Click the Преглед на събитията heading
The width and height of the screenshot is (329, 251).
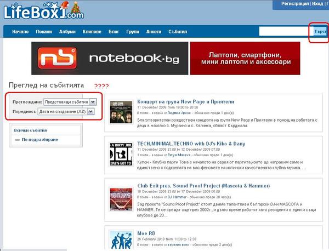tap(47, 85)
